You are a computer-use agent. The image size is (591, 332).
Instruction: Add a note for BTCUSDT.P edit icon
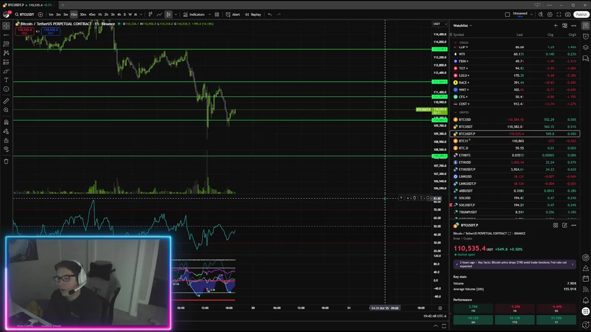565,225
